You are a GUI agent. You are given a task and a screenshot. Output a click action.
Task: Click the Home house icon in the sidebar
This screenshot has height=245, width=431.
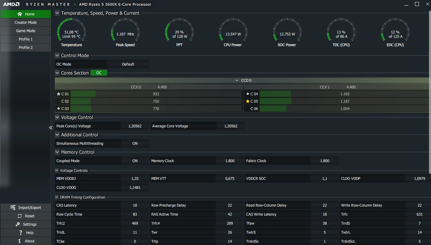(x=20, y=14)
